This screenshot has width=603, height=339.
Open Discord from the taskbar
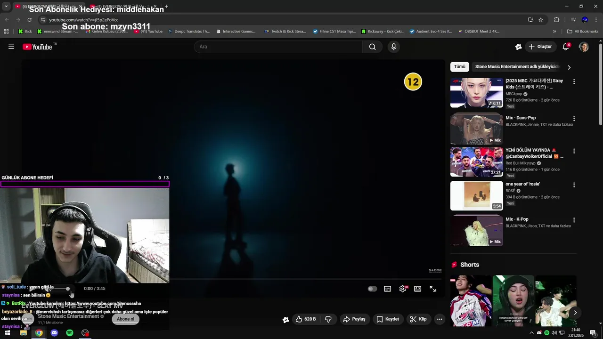coord(54,333)
